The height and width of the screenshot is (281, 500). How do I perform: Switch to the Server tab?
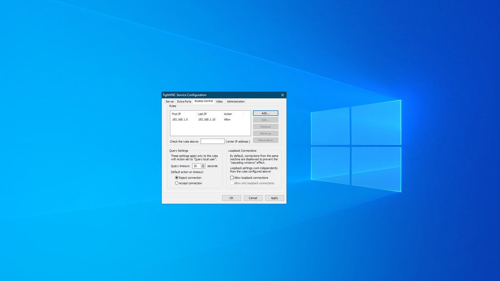click(169, 101)
